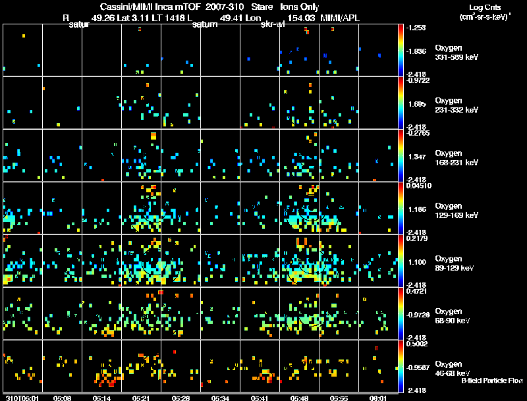This screenshot has height=401, width=527.
Task: Click the '-0.9728' colorbar value
Action: point(418,315)
